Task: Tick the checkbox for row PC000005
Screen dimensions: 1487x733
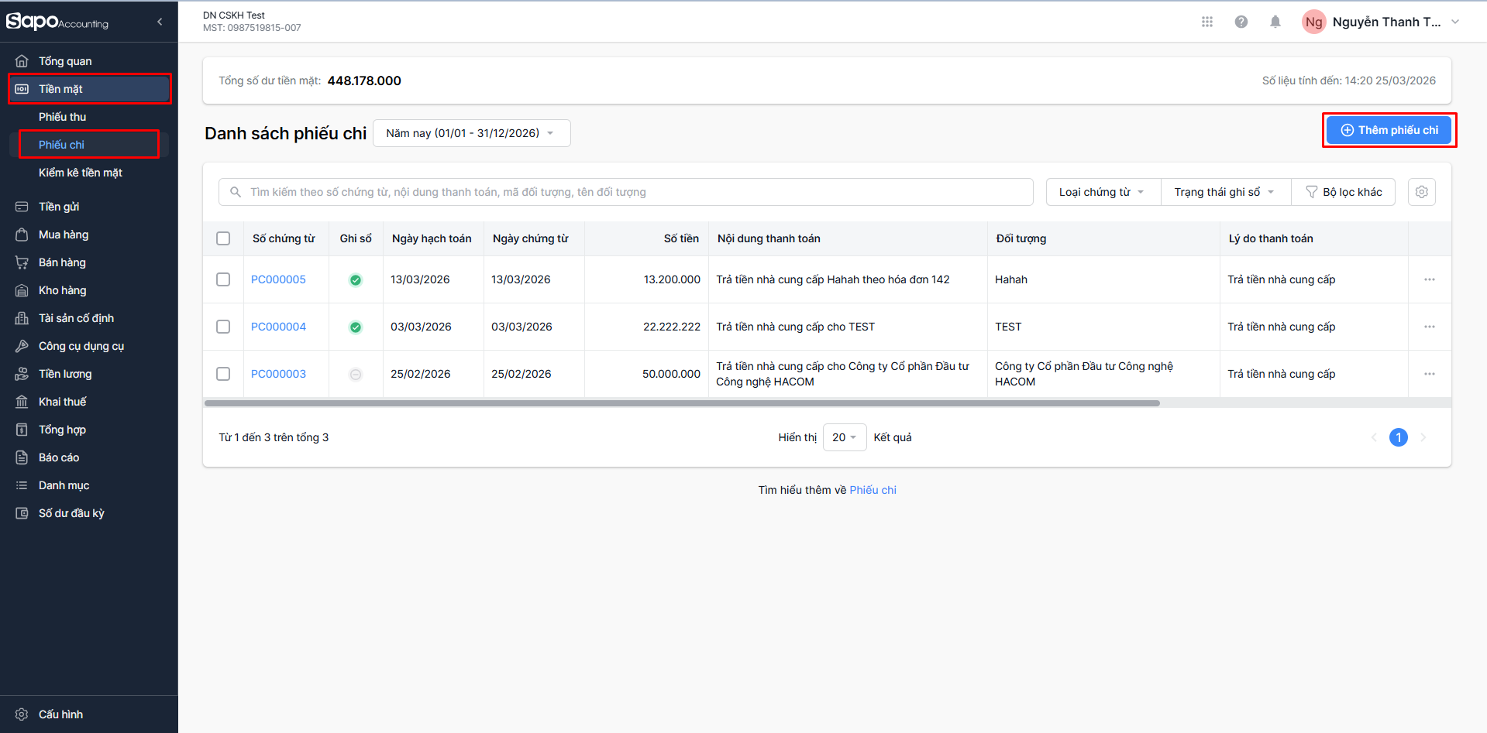Action: pyautogui.click(x=223, y=279)
